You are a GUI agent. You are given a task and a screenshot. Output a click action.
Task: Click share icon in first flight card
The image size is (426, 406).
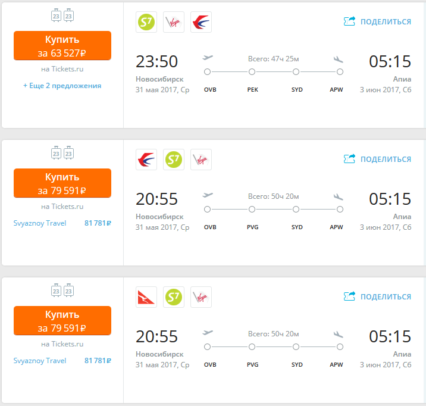[x=350, y=21]
